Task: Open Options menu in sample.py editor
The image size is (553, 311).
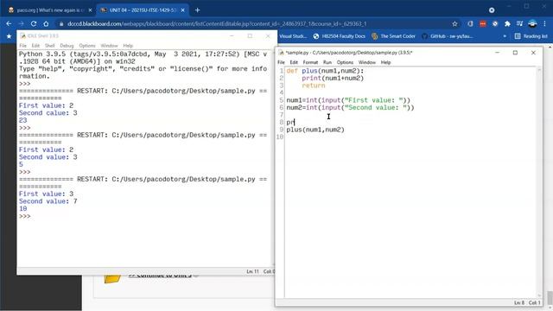Action: [x=345, y=62]
